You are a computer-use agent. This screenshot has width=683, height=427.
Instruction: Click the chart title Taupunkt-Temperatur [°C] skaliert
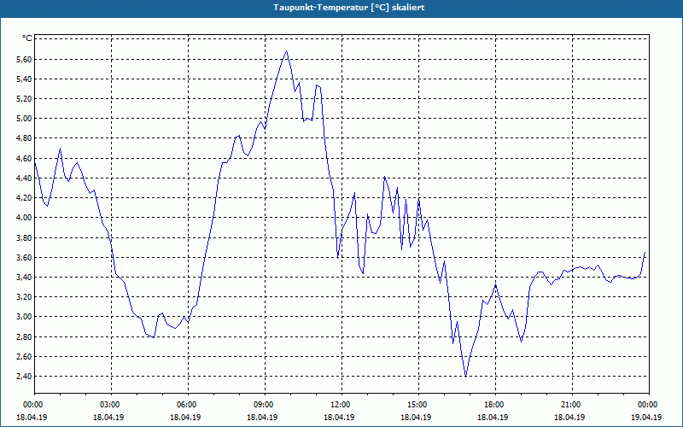point(349,8)
